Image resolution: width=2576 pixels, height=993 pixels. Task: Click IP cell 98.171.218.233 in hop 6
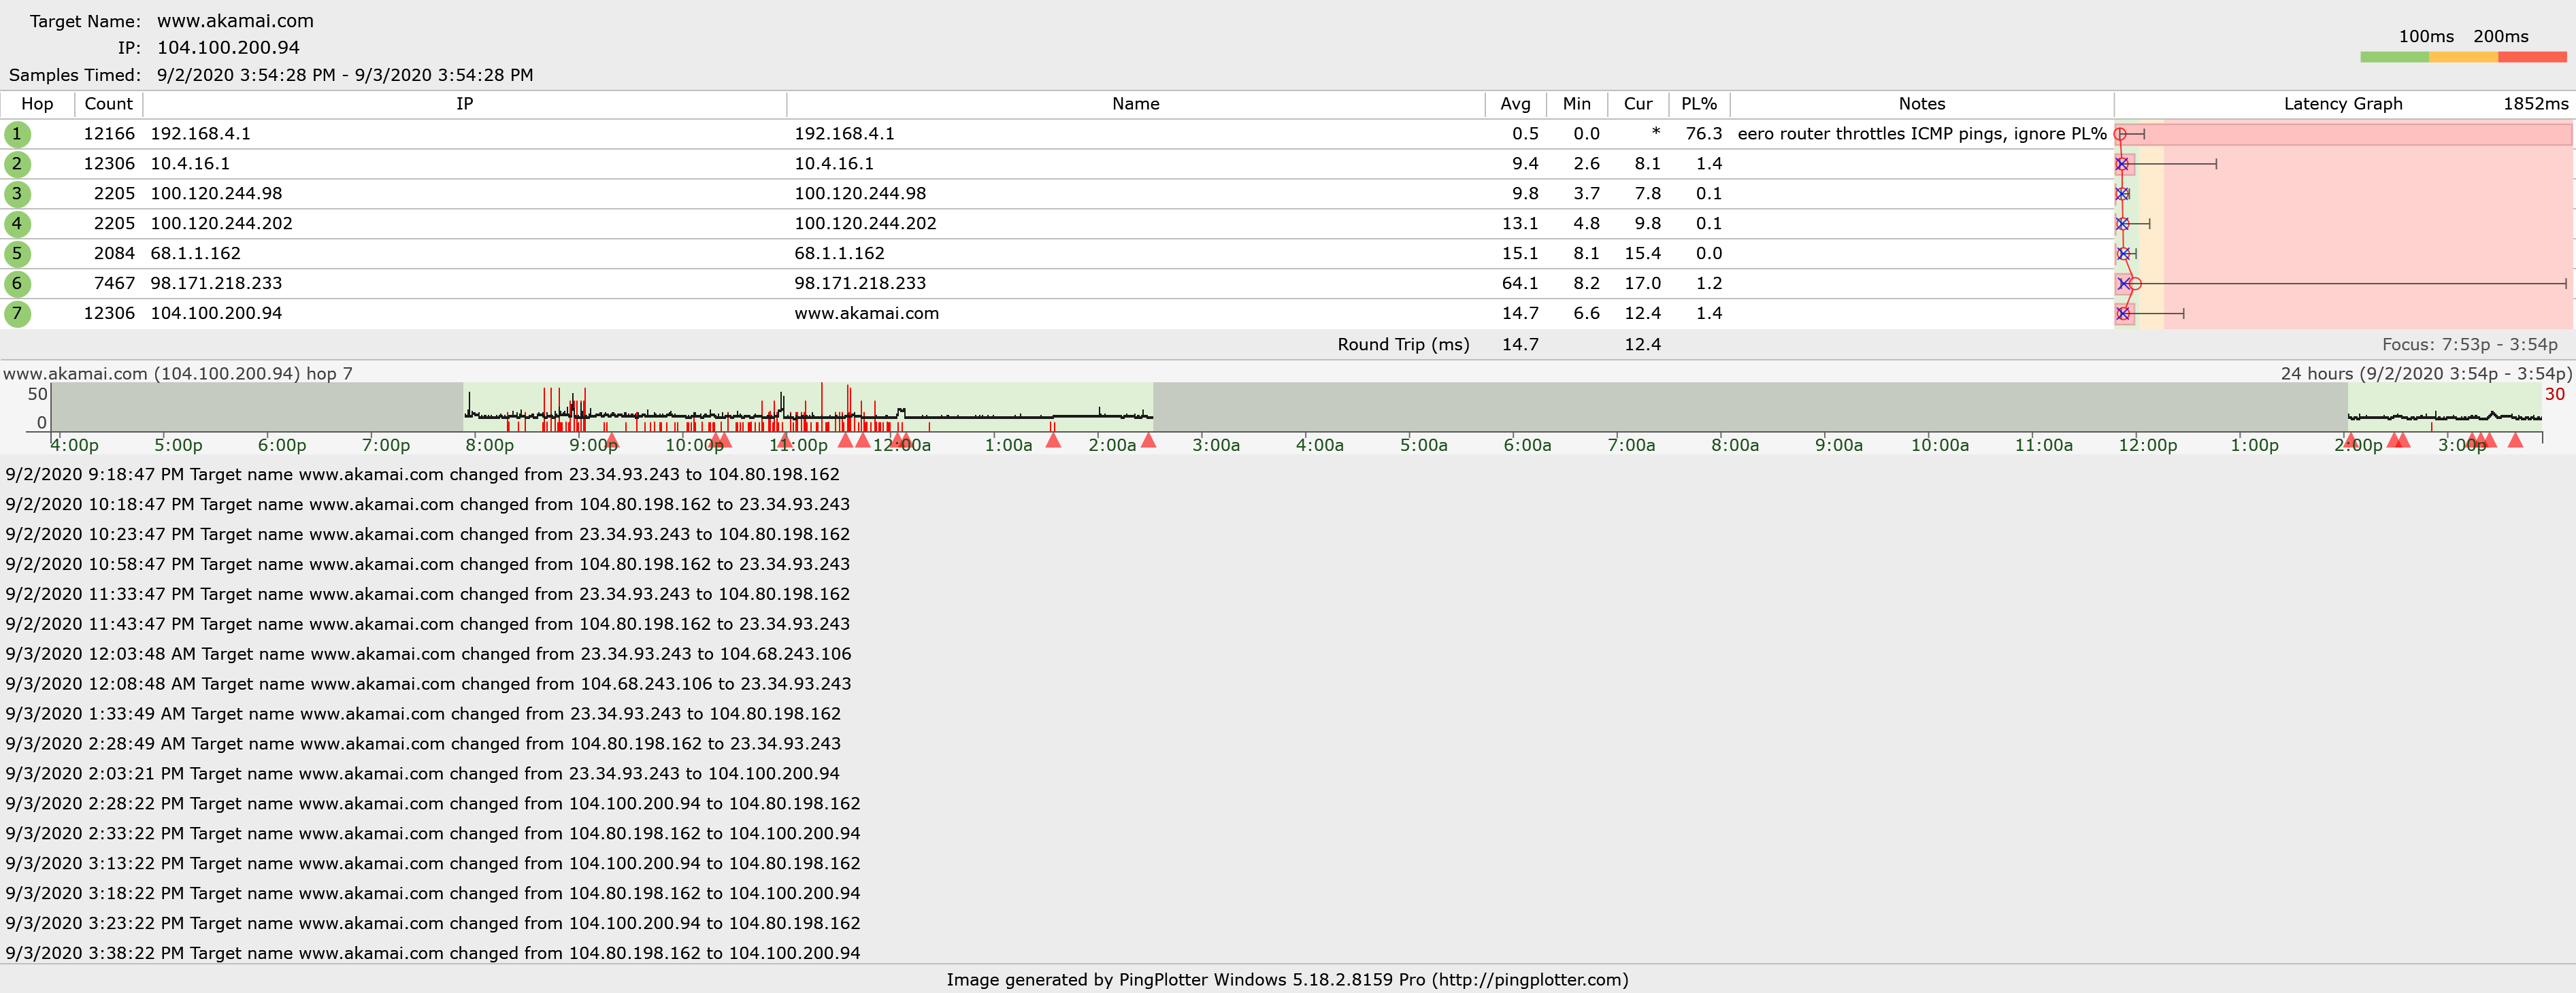tap(216, 284)
